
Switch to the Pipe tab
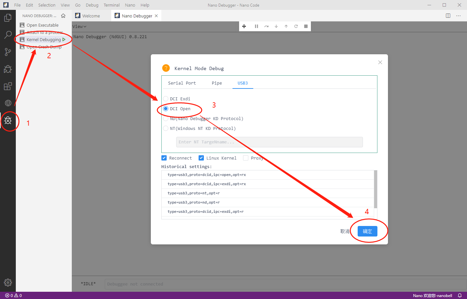pyautogui.click(x=217, y=83)
